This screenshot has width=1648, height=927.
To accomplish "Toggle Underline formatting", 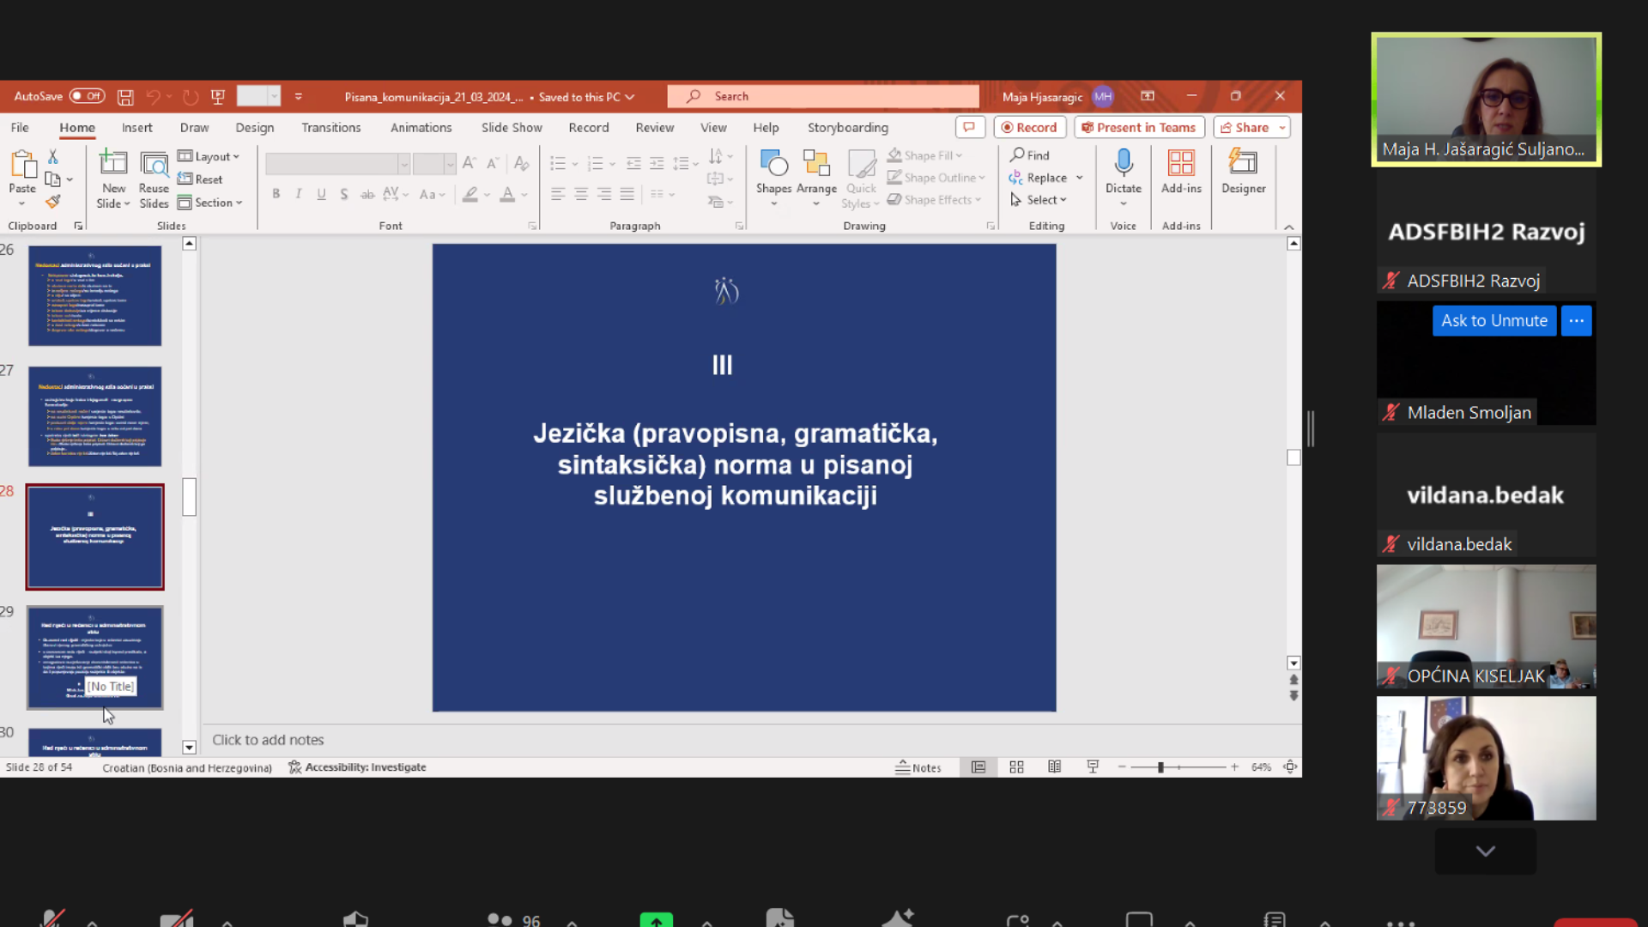I will 321,194.
